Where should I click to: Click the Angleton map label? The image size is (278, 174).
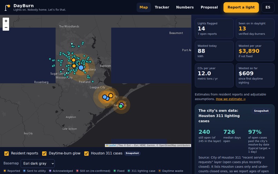tap(71, 117)
